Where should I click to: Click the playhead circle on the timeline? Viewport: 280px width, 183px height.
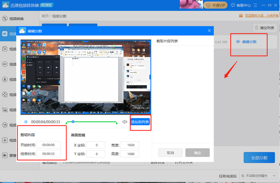73,122
